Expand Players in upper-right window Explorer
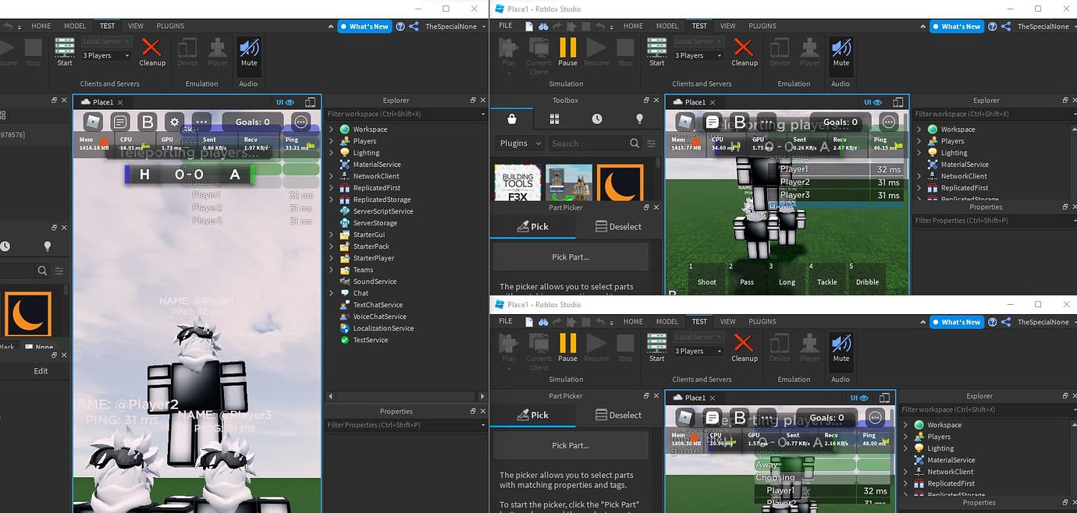 [919, 141]
